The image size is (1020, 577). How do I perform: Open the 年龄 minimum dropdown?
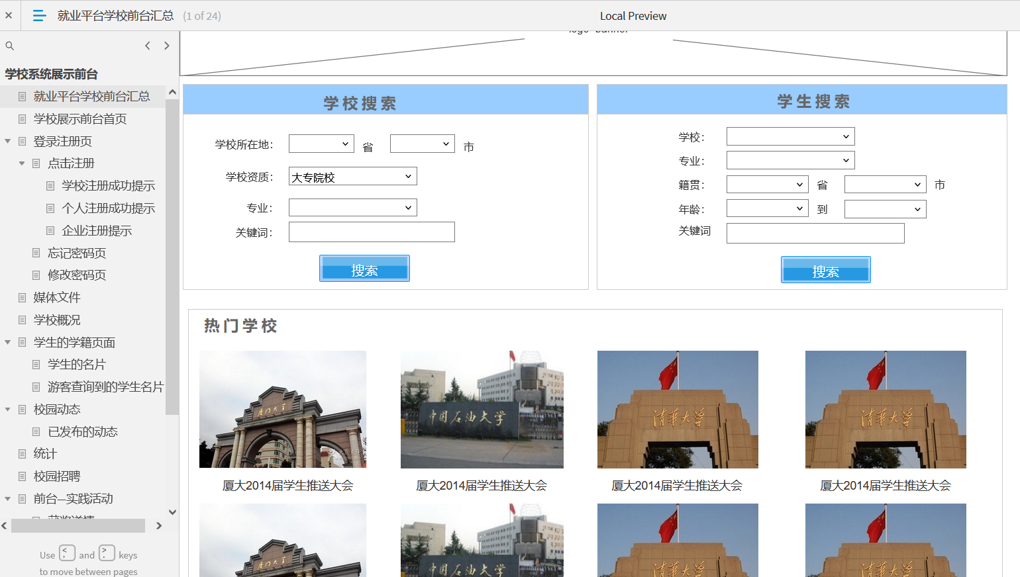pyautogui.click(x=768, y=209)
